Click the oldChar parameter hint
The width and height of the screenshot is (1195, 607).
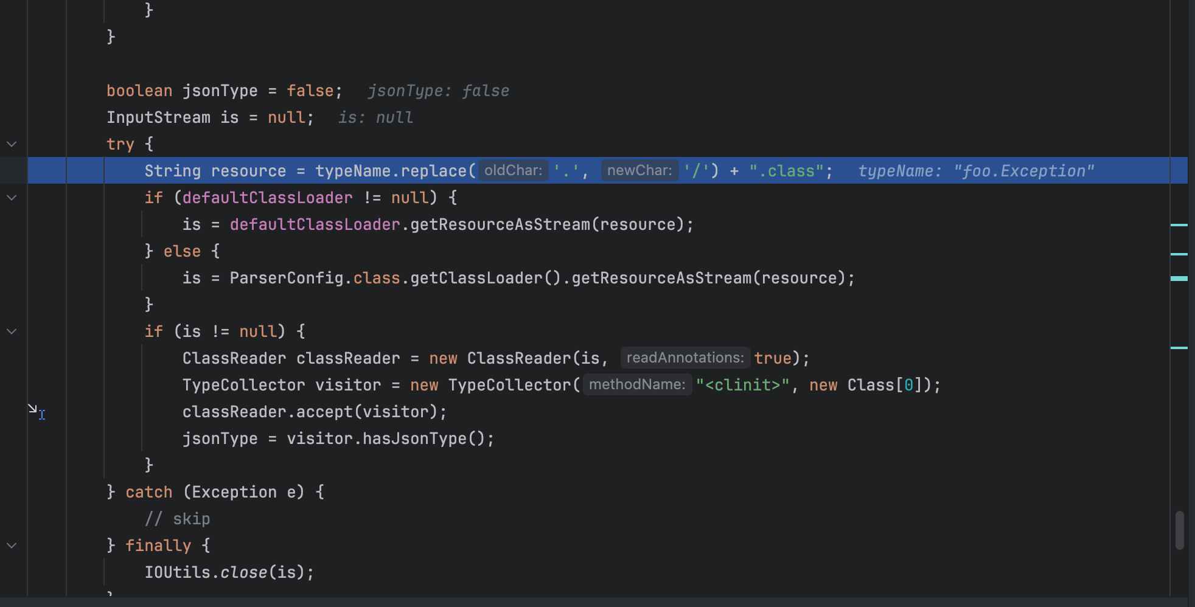tap(513, 170)
